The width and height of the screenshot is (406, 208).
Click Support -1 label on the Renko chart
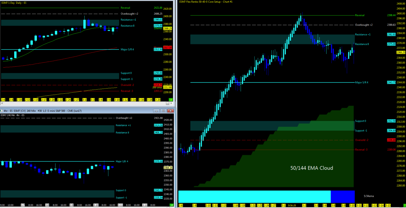[x=361, y=131]
